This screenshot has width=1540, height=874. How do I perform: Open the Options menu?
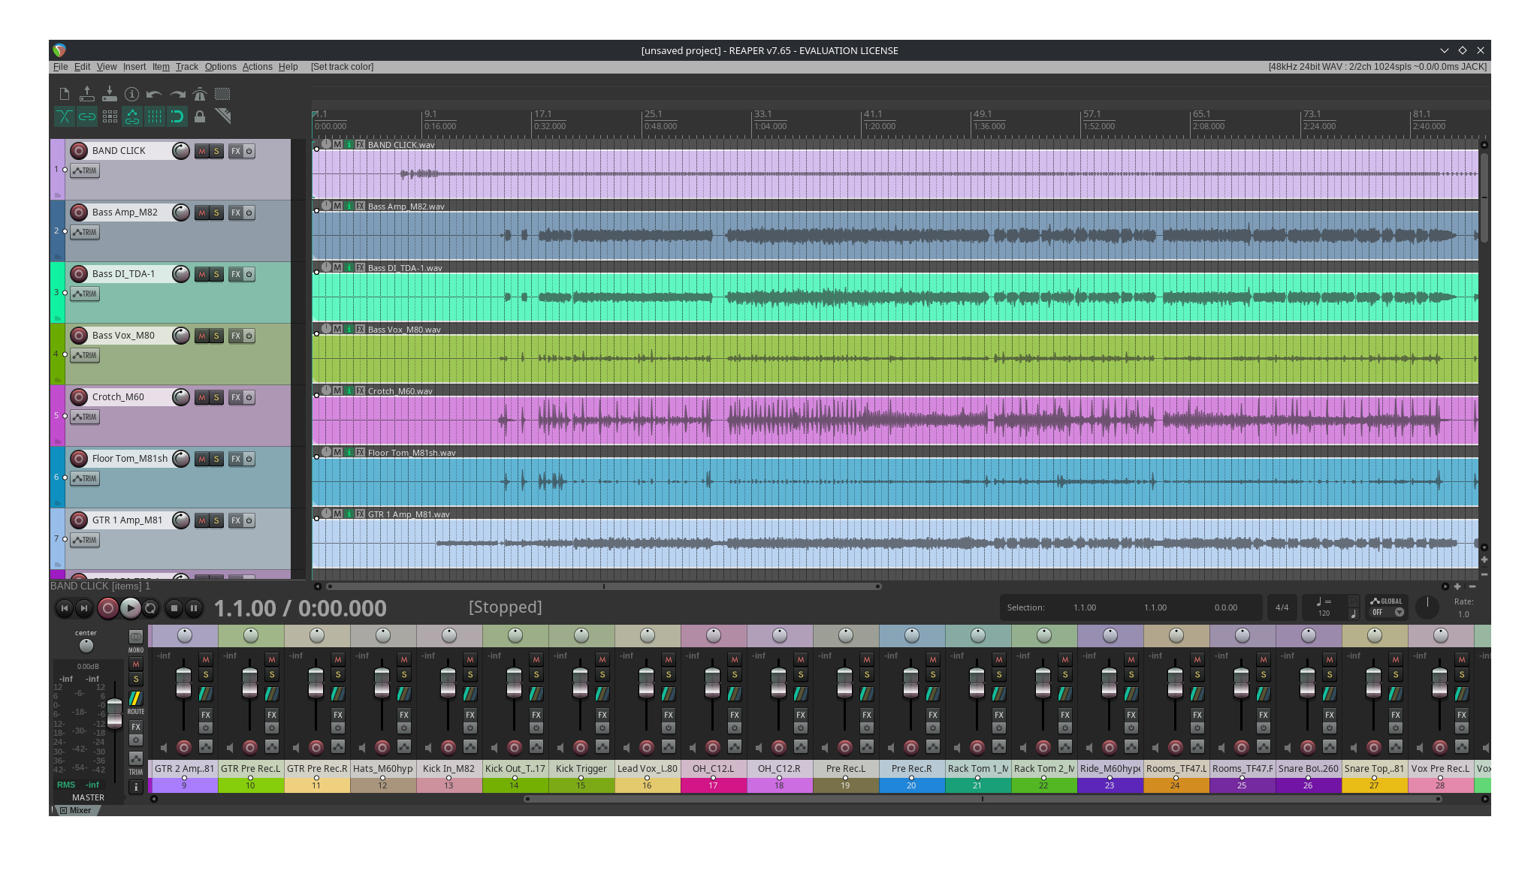pyautogui.click(x=220, y=67)
